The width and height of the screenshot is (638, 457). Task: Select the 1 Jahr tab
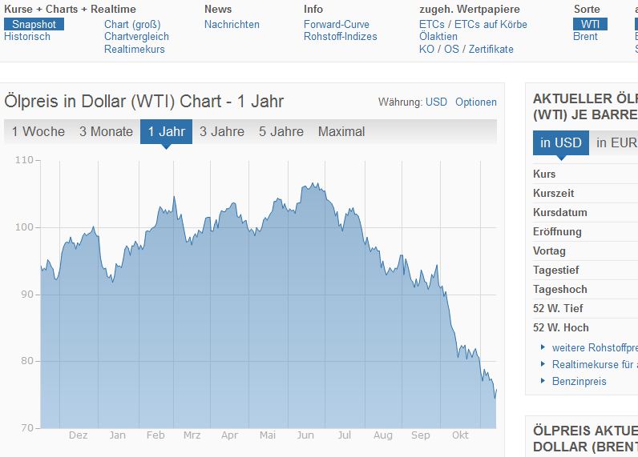[166, 132]
